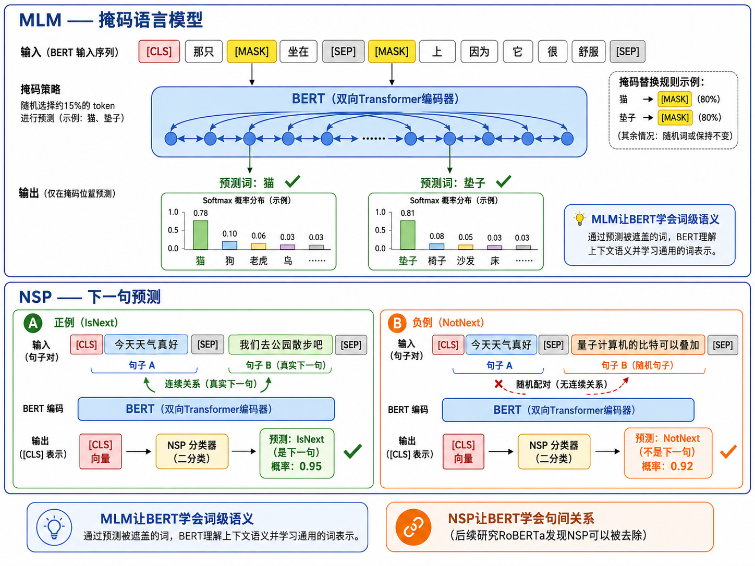The width and height of the screenshot is (755, 566).
Task: Select the 舒服 token
Action: click(589, 52)
